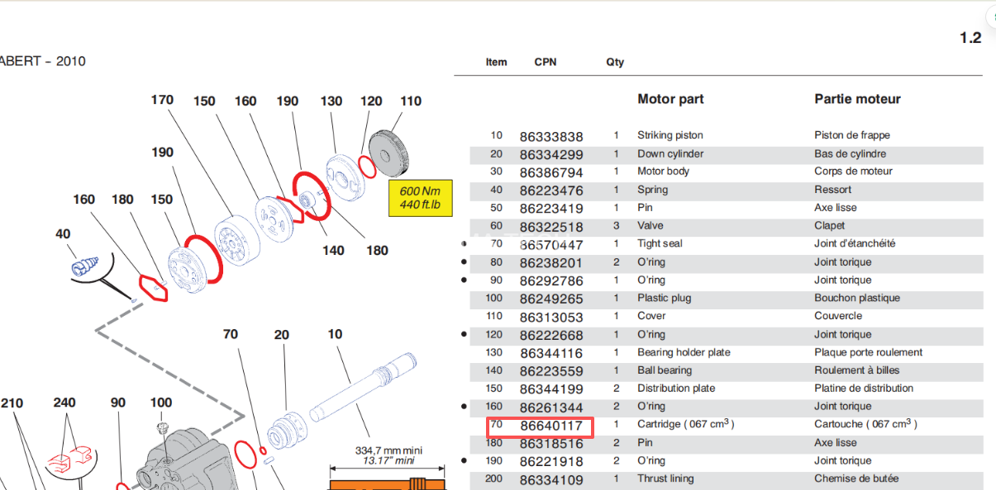The image size is (996, 490).
Task: Click the Item column header
Action: click(496, 62)
